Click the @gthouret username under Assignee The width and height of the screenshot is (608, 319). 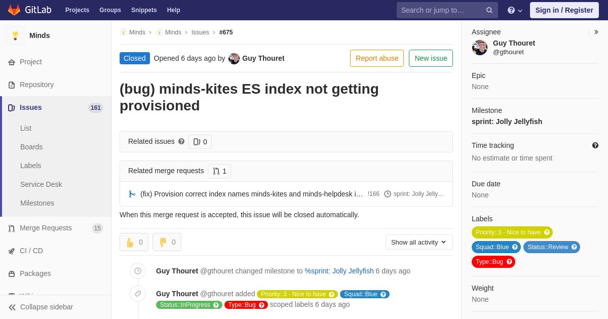(508, 52)
